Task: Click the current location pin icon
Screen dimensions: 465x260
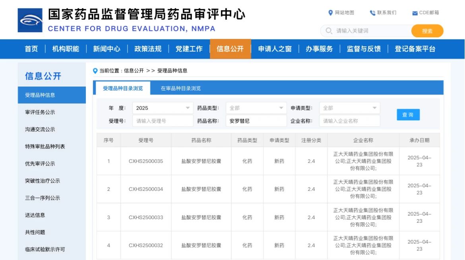Action: (95, 71)
